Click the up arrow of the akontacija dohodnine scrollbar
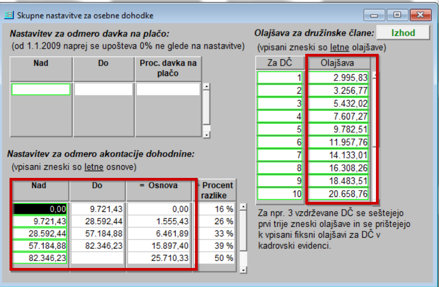 click(x=244, y=207)
